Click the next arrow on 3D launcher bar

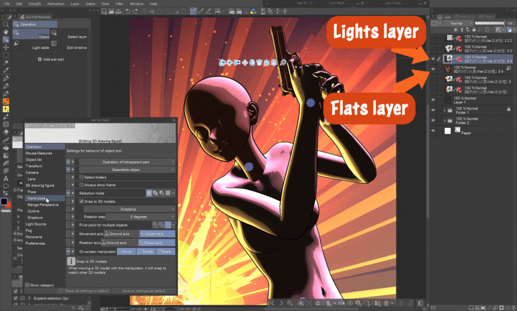pyautogui.click(x=281, y=303)
